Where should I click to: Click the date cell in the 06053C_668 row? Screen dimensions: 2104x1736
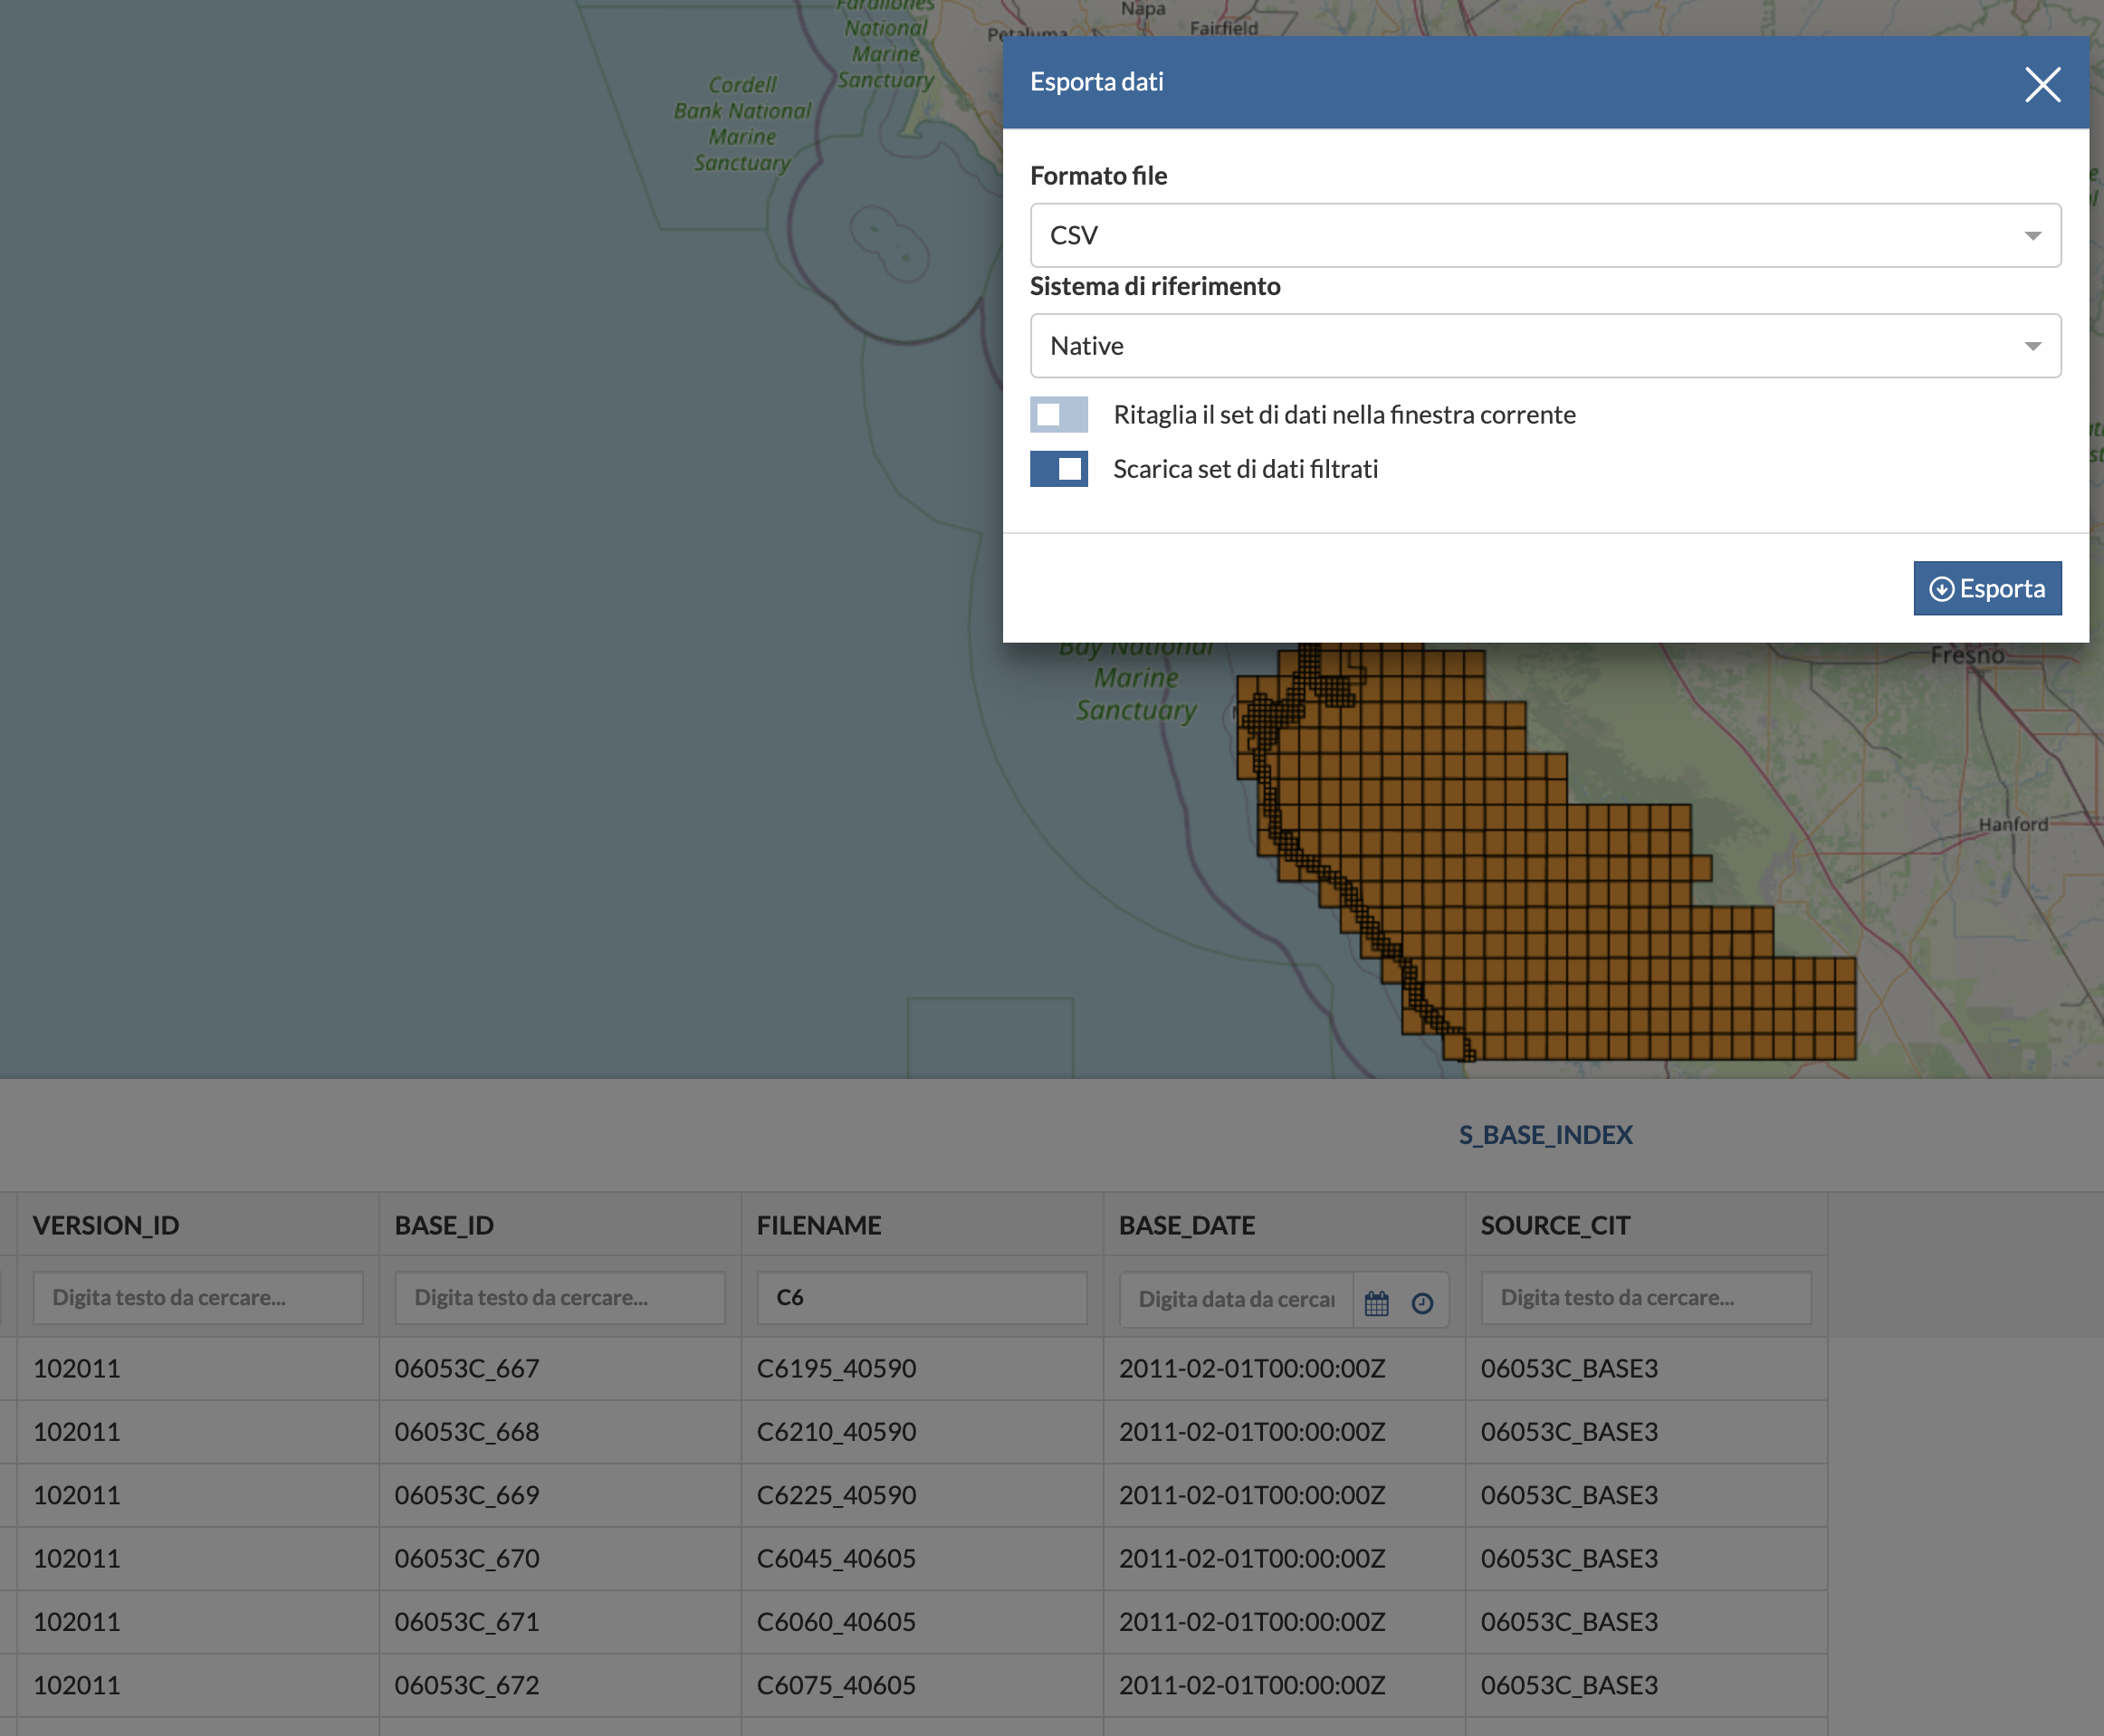[x=1284, y=1432]
